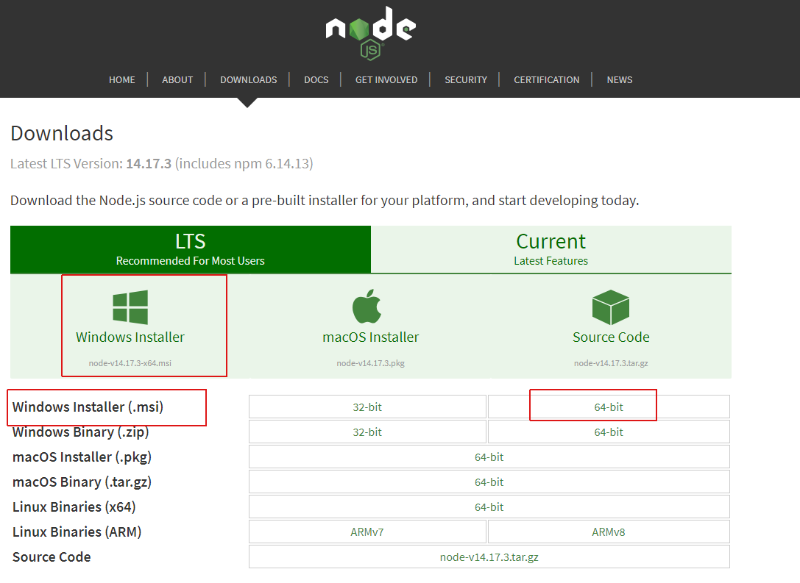800x583 pixels.
Task: Download Windows Installer (.msi) 64-bit
Action: tap(609, 407)
